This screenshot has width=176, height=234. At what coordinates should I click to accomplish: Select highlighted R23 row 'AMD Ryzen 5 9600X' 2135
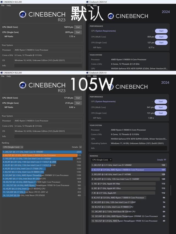click(42, 155)
